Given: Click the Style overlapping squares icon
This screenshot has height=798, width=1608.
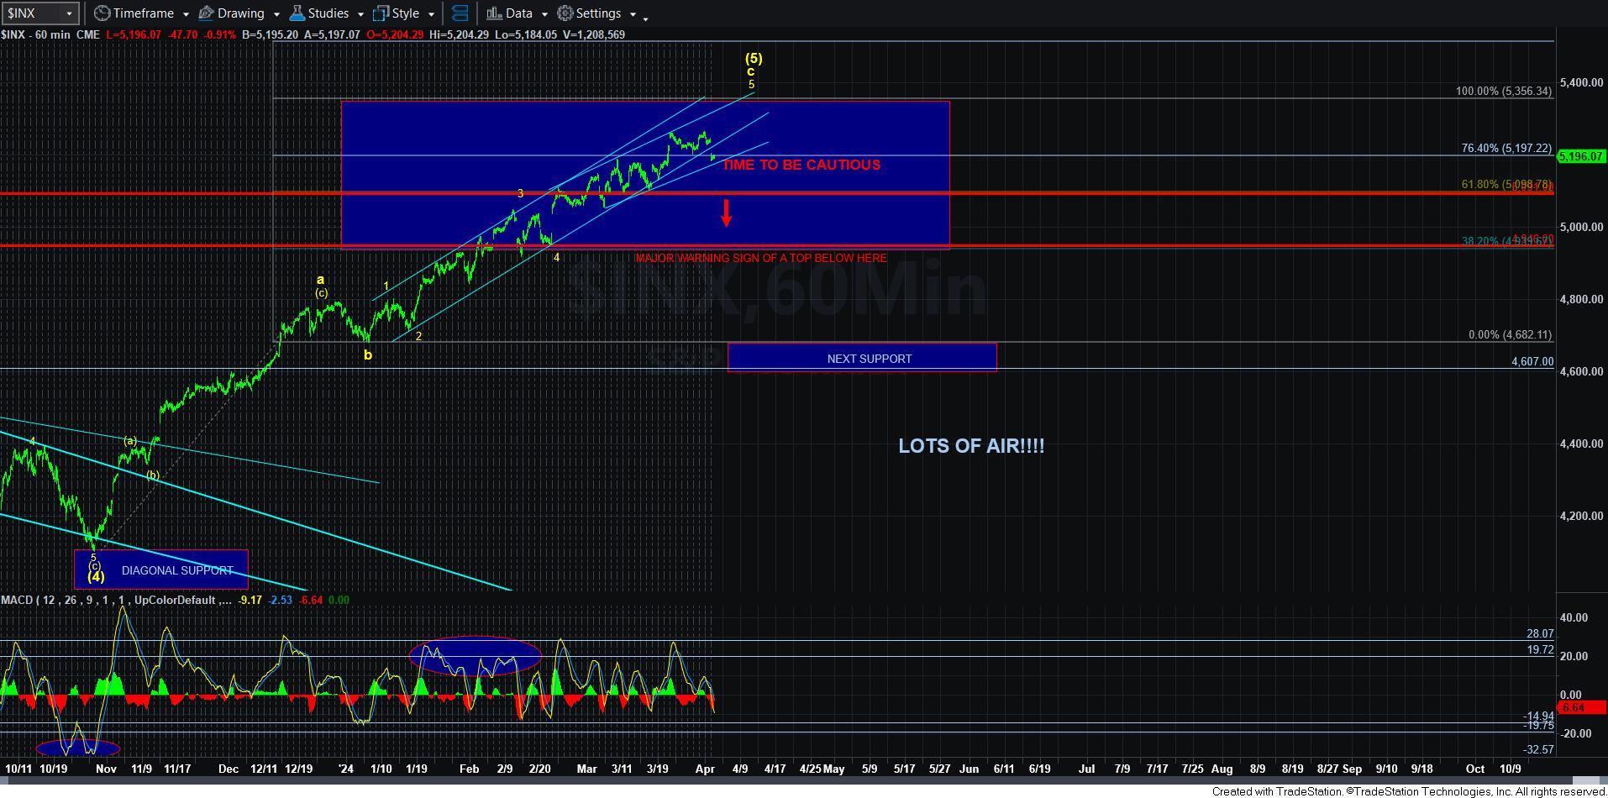Looking at the screenshot, I should [381, 13].
